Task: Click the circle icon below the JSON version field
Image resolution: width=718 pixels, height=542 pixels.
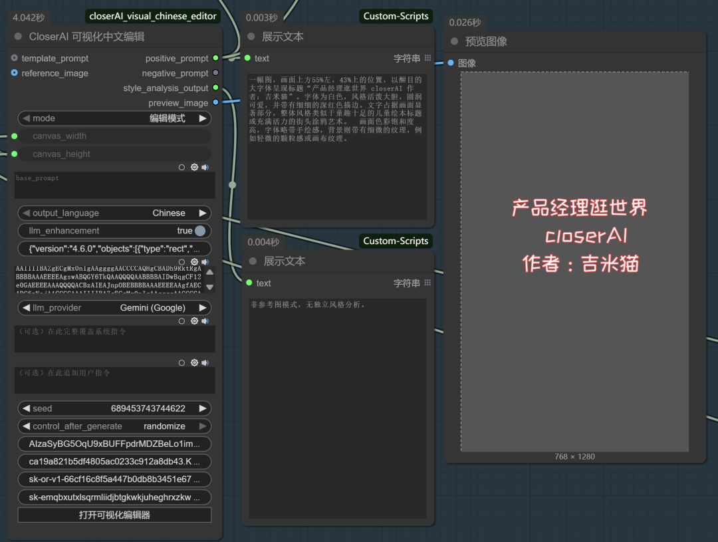Action: (x=181, y=262)
